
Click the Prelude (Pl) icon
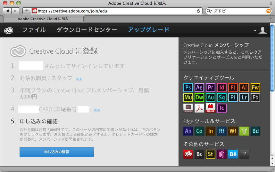point(233,98)
